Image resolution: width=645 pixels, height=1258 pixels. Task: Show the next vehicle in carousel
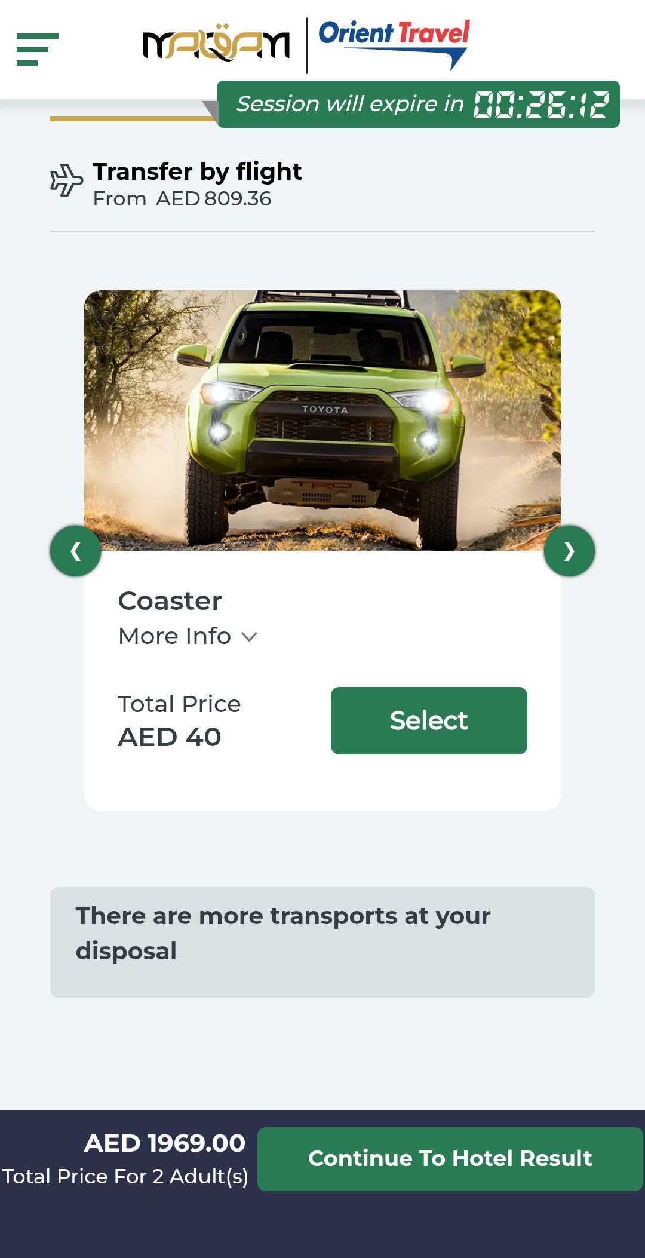click(x=569, y=551)
